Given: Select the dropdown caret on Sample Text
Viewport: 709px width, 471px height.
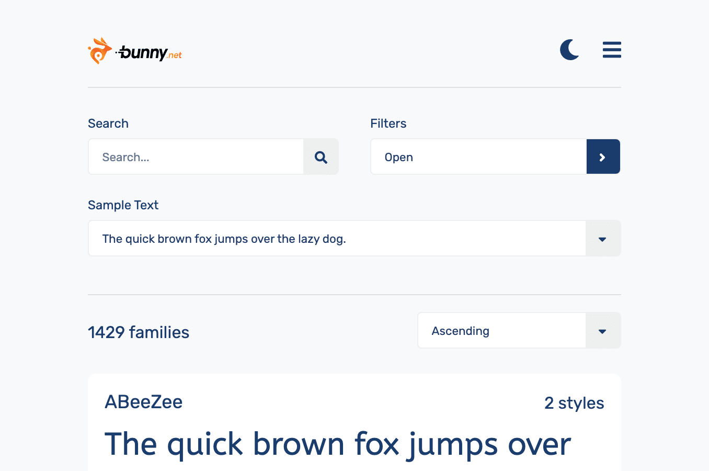Looking at the screenshot, I should (602, 238).
